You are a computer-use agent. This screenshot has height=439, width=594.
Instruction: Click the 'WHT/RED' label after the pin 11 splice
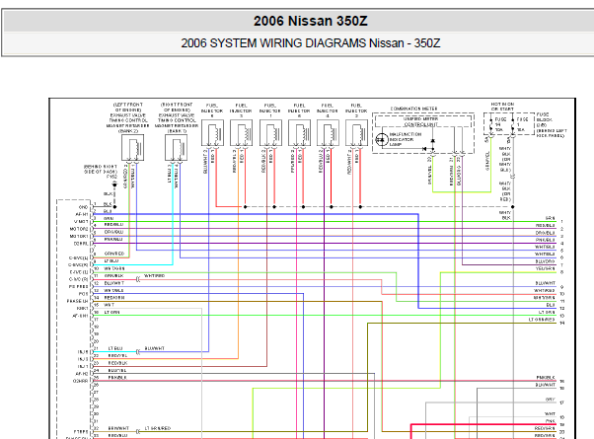pos(155,276)
